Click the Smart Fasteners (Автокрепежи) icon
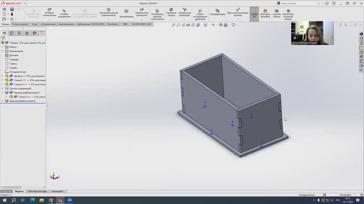Image resolution: width=364 pixels, height=204 pixels. (x=126, y=11)
